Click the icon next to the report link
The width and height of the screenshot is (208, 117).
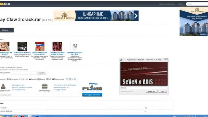(x=53, y=79)
